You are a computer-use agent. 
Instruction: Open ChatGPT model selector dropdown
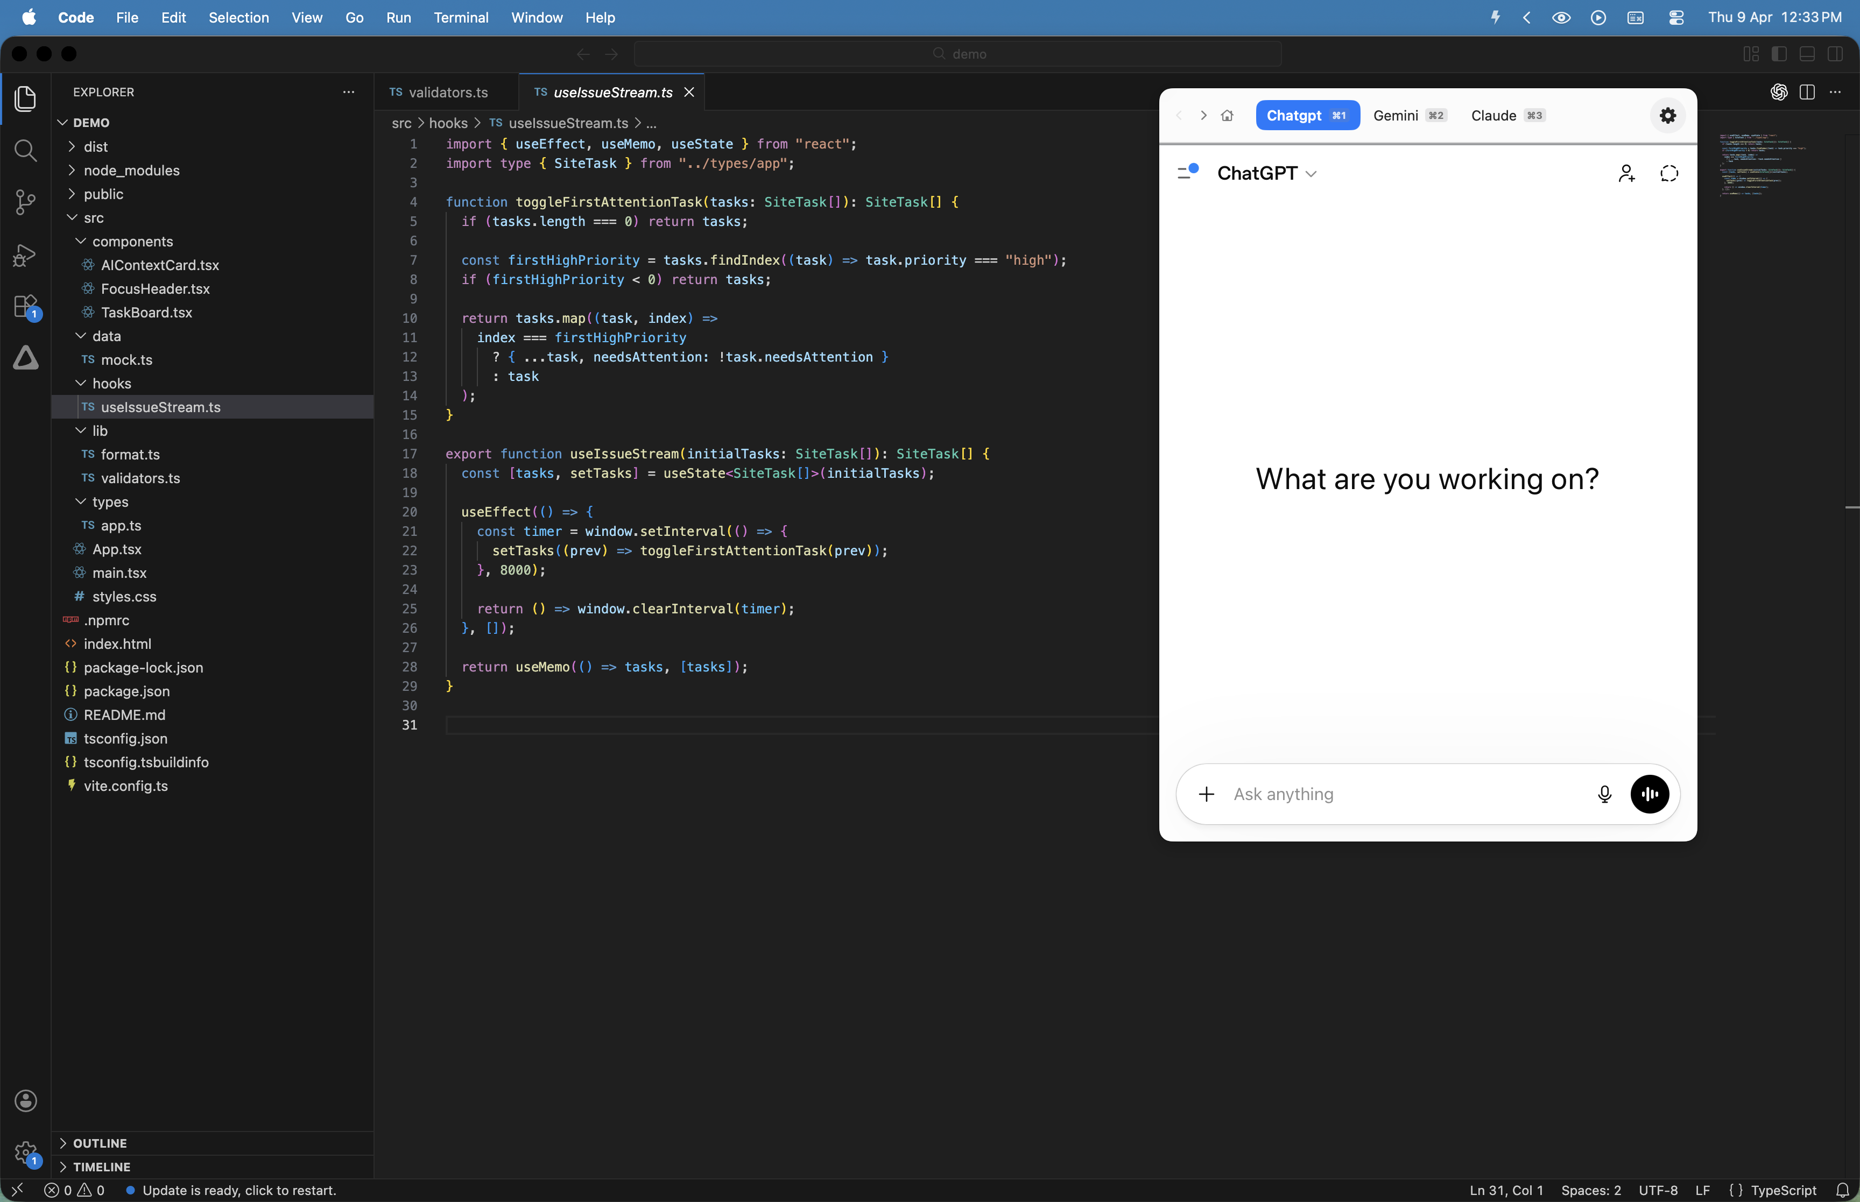point(1267,173)
